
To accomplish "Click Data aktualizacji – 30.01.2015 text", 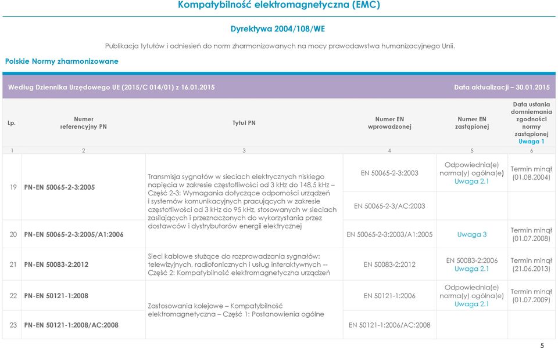I will (502, 88).
